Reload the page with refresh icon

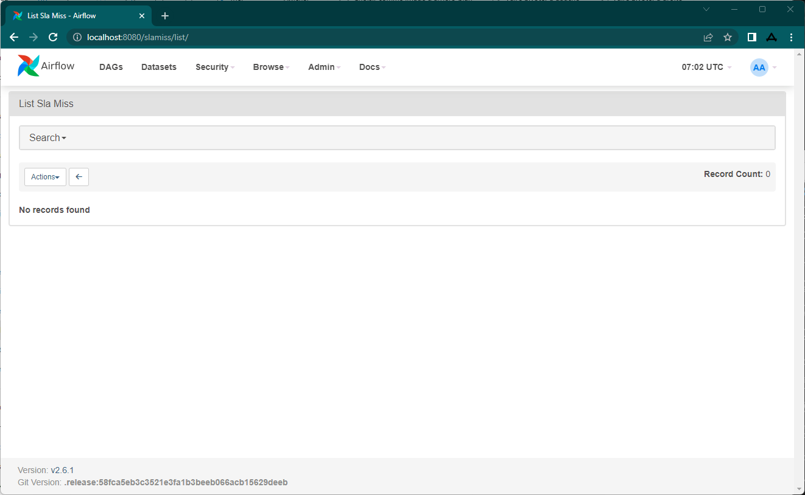53,37
